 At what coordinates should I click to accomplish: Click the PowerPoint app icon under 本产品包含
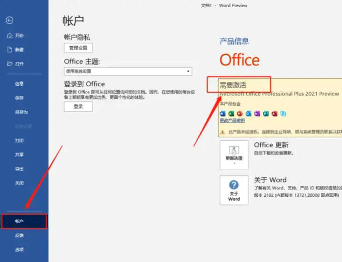click(240, 114)
